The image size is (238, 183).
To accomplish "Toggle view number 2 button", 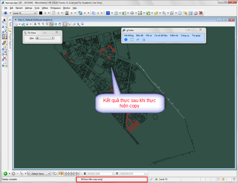I will pyautogui.click(x=62, y=173).
